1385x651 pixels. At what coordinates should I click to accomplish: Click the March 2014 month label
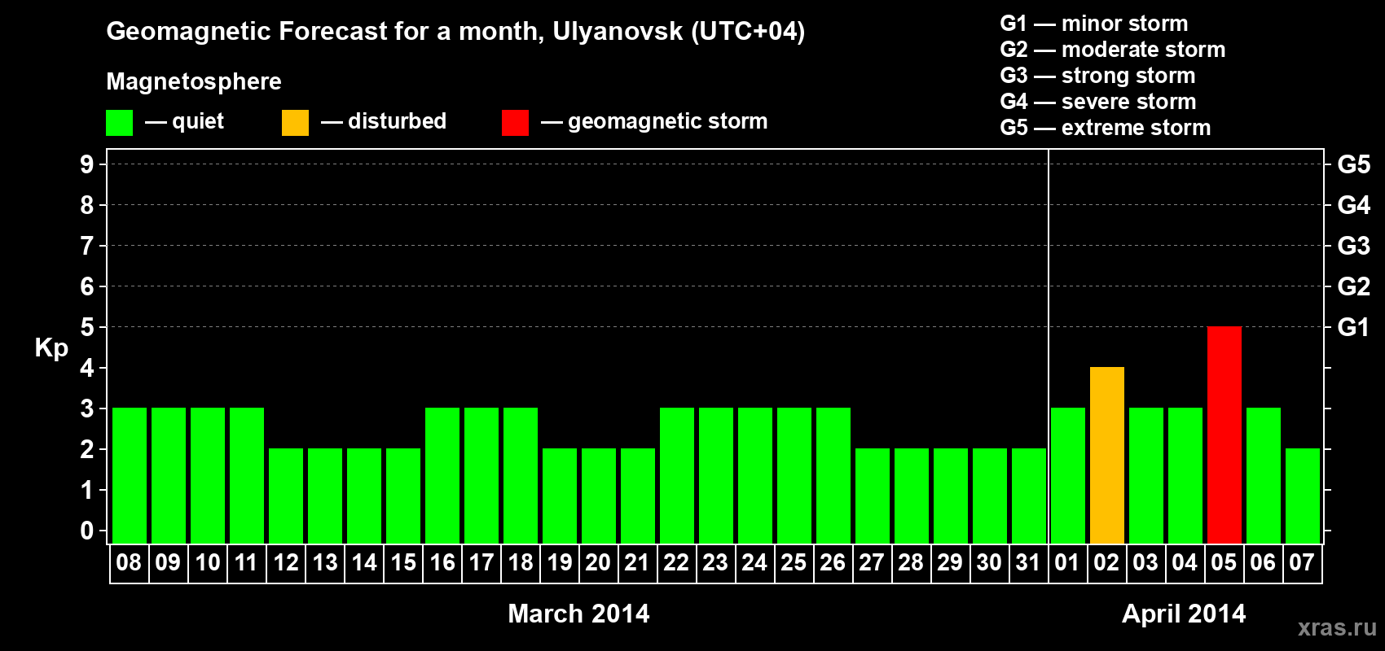578,613
